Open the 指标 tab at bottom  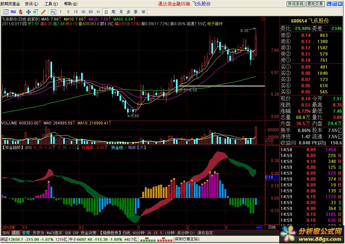coord(6,233)
